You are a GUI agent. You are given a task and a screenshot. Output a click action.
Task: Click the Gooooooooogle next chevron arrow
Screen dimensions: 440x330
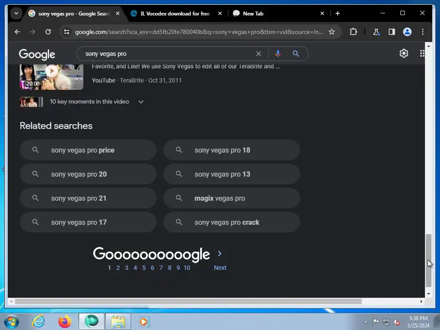[220, 254]
